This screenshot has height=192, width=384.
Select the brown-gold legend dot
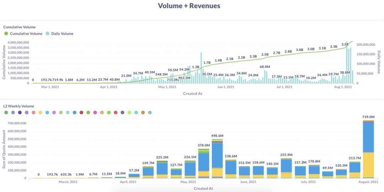pos(143,112)
